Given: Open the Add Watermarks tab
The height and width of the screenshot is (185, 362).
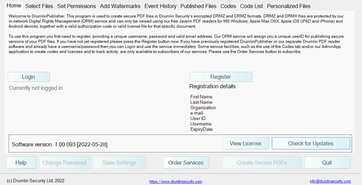Looking at the screenshot, I should (x=120, y=6).
